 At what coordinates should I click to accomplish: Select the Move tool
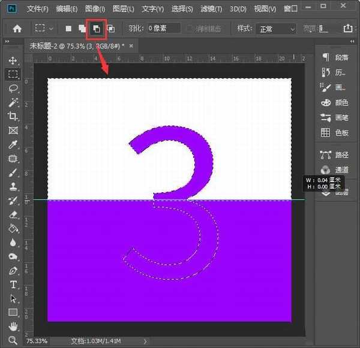13,60
